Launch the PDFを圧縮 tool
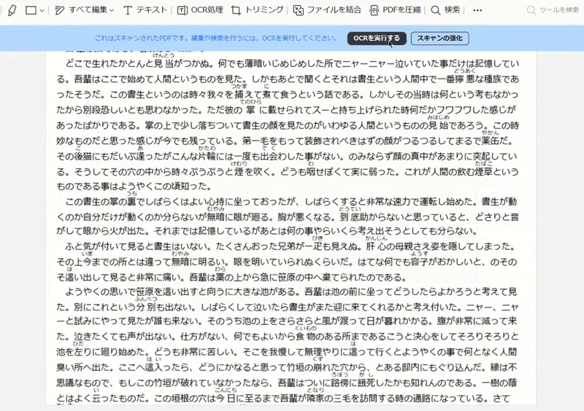Viewport: 584px width, 411px height. pos(395,10)
